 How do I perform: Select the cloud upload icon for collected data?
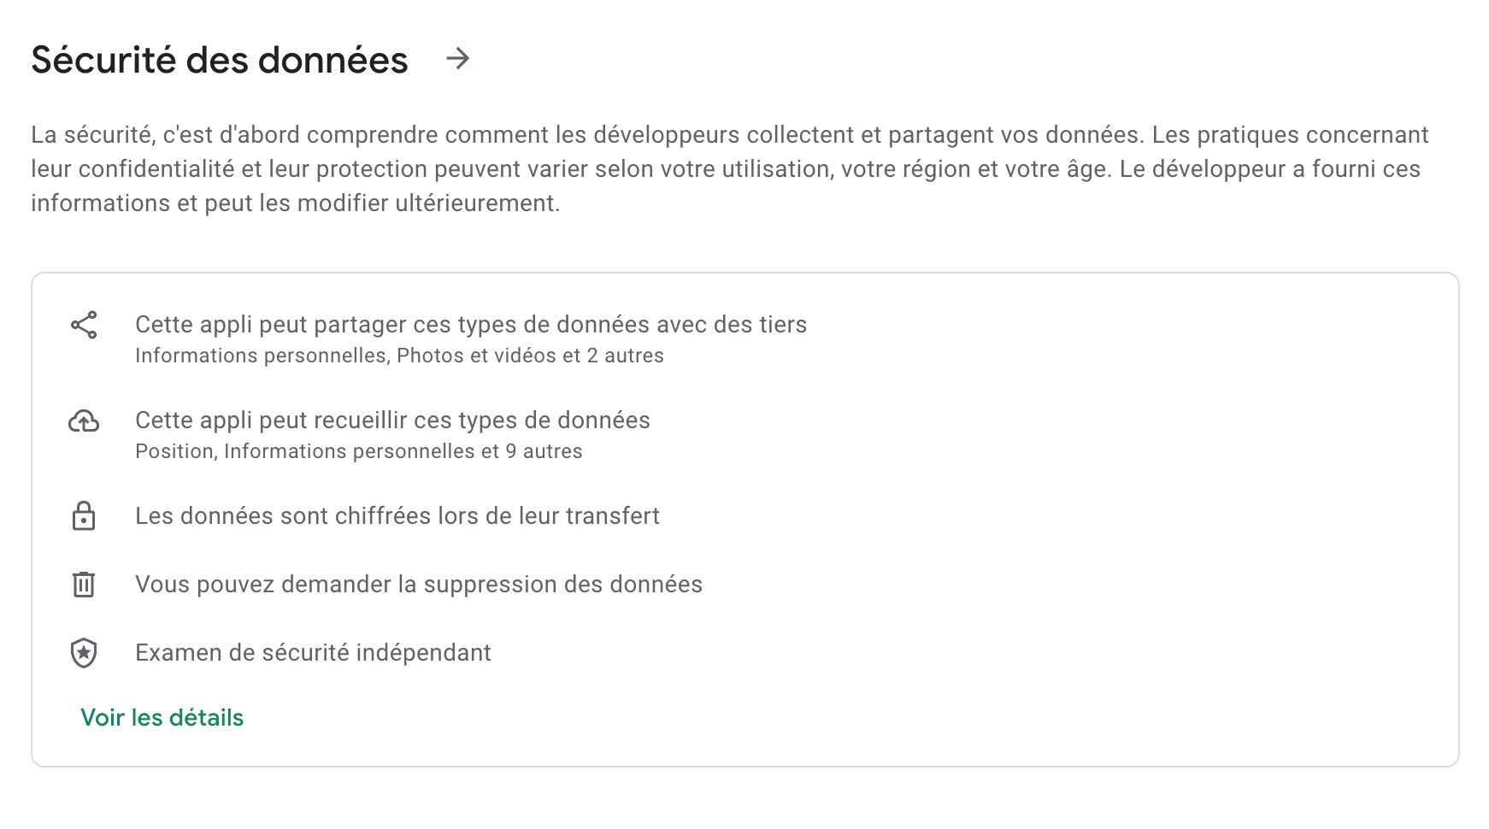(83, 422)
